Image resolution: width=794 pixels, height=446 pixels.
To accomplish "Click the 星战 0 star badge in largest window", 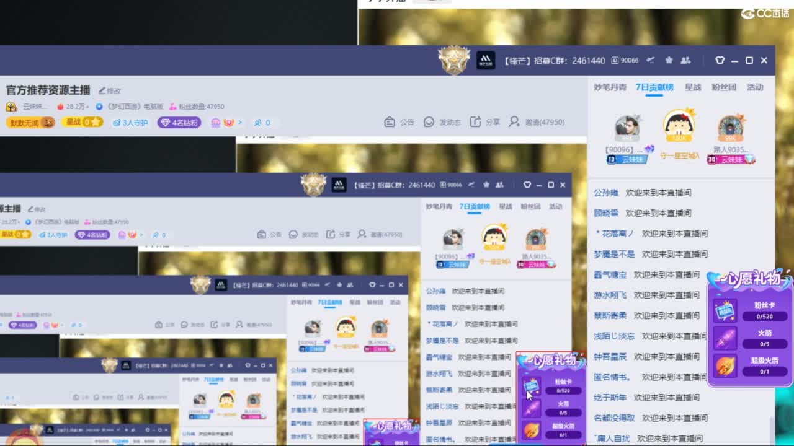I will click(82, 122).
